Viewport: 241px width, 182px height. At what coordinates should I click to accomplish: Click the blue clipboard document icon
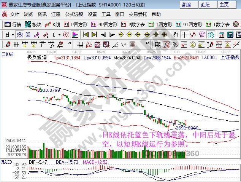pos(28,35)
